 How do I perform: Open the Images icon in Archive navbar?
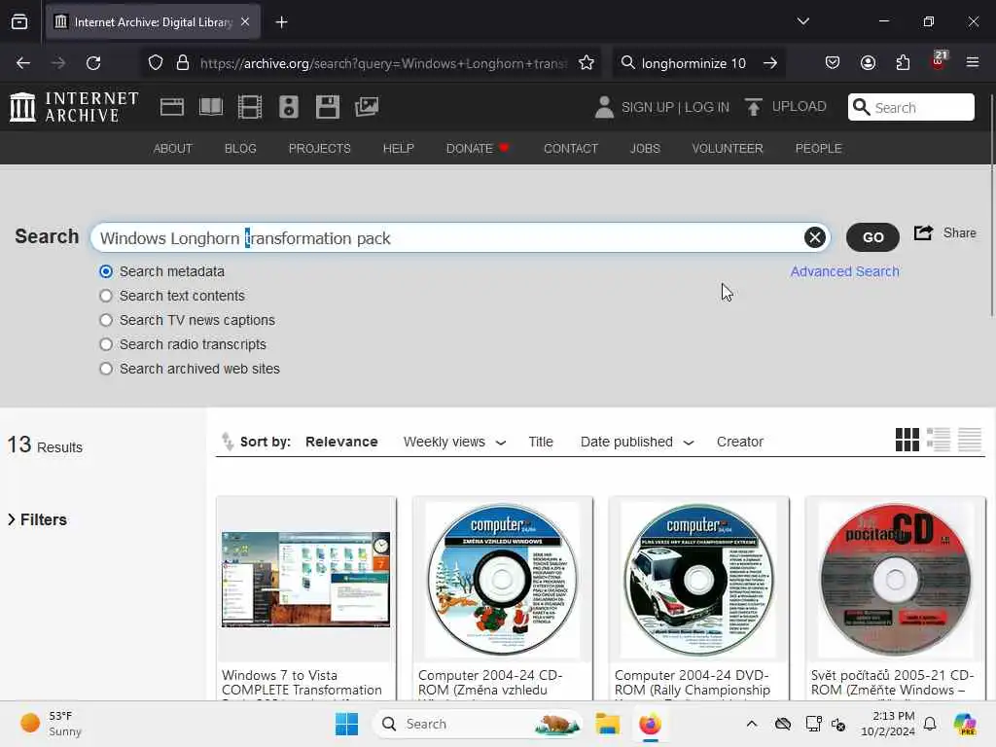coord(367,107)
